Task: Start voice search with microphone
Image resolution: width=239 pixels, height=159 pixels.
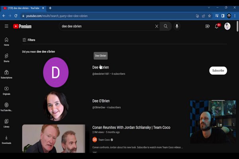Action: [177, 26]
